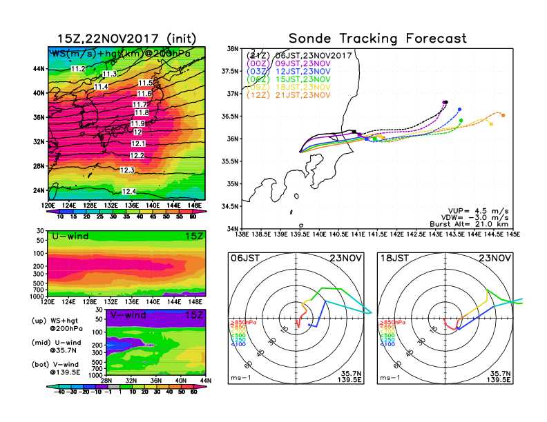The height and width of the screenshot is (422, 547).
Task: Click the "(bot) V-wind @139.5E" caption
Action: [56, 368]
